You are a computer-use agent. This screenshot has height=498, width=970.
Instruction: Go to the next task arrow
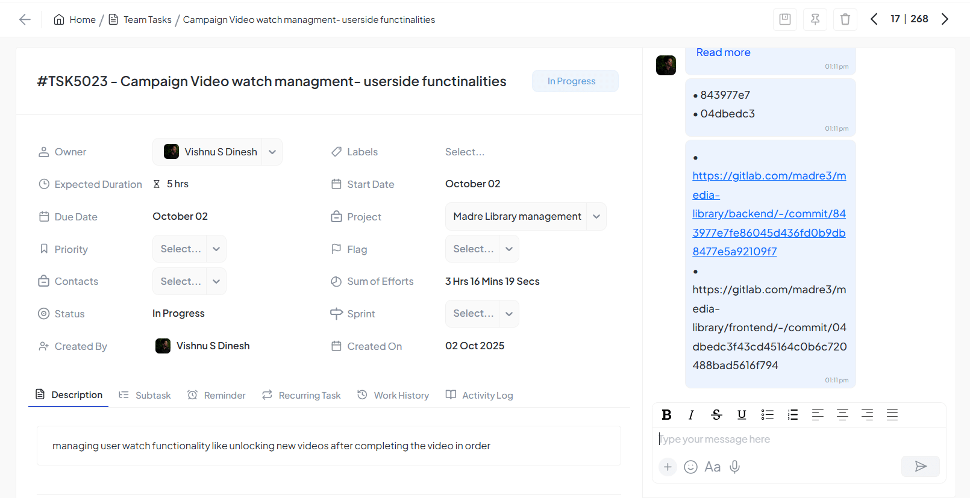click(945, 19)
